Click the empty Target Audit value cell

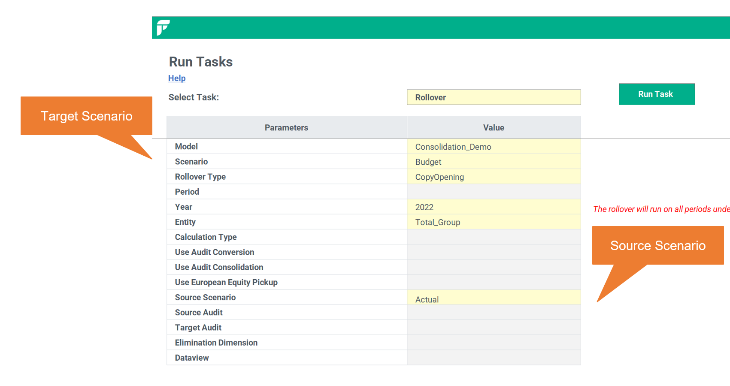[x=494, y=327]
